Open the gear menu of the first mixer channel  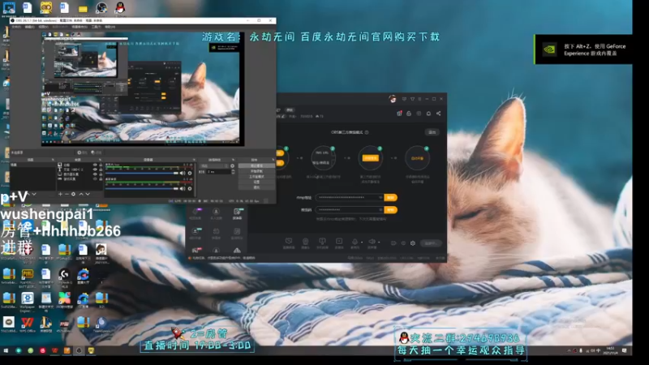(190, 173)
